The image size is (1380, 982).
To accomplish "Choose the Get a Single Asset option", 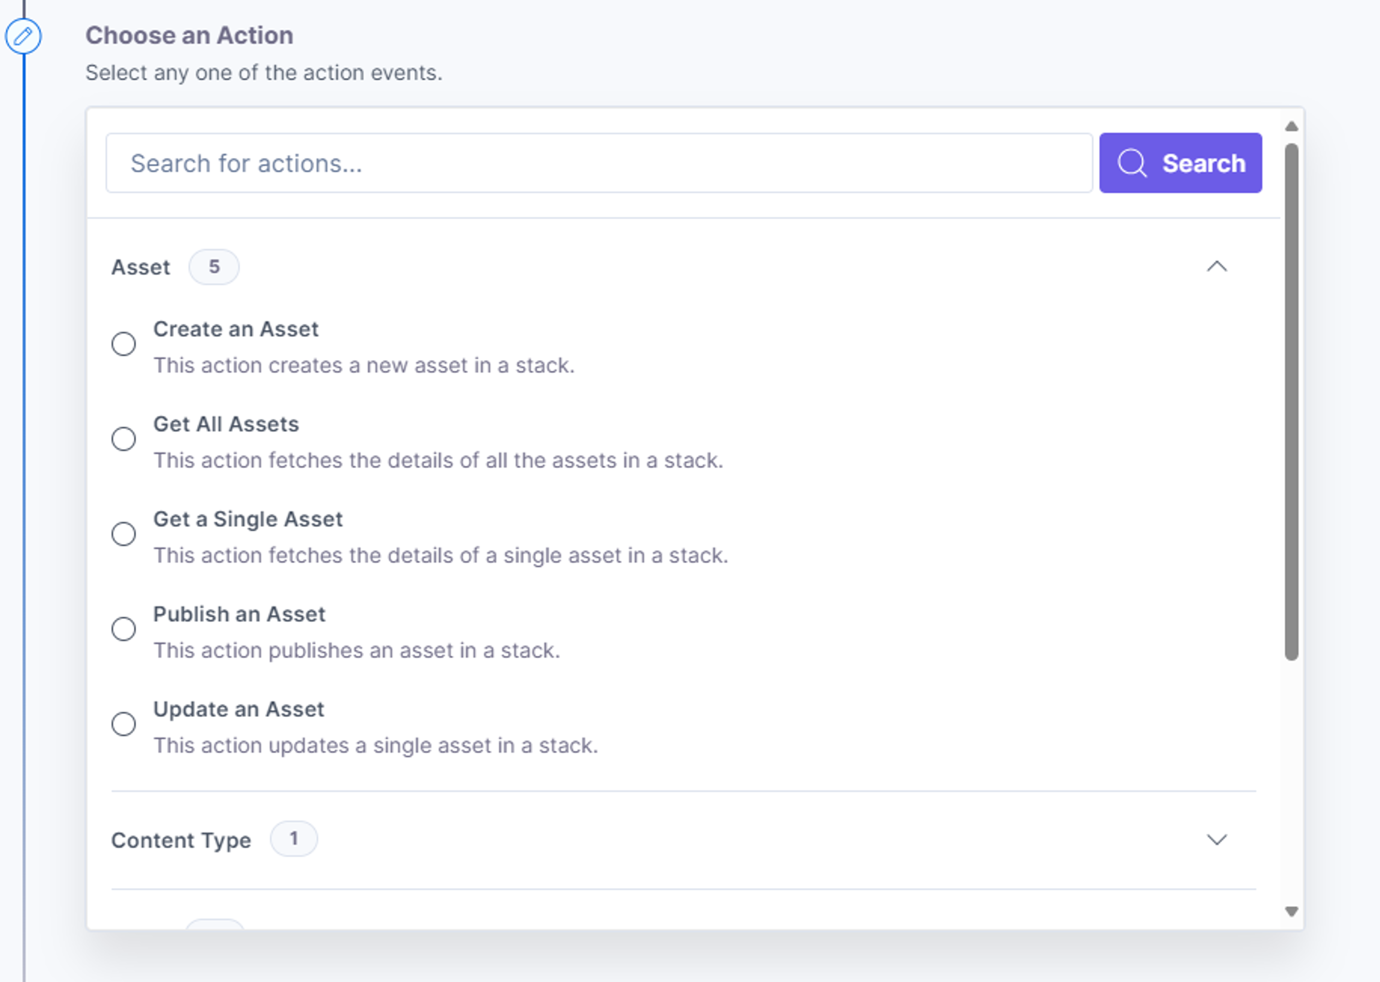I will [123, 534].
